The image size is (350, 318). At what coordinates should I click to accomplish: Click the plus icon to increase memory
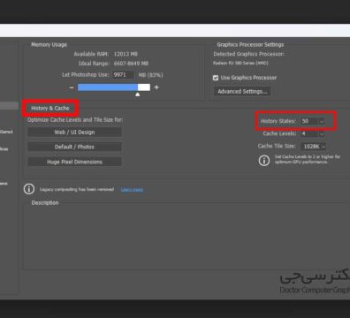[x=156, y=87]
